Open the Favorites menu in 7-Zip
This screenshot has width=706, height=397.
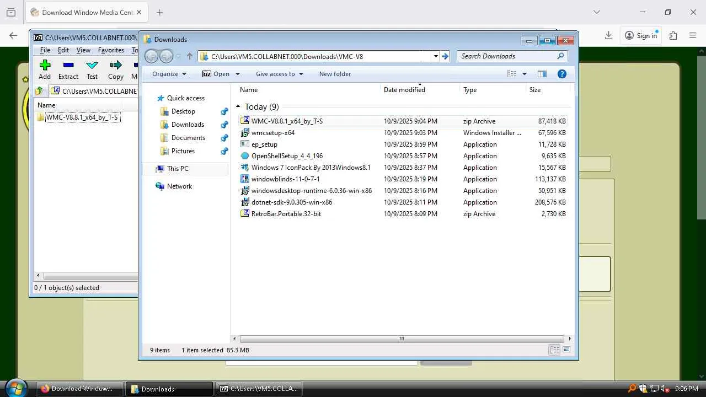[x=111, y=50]
